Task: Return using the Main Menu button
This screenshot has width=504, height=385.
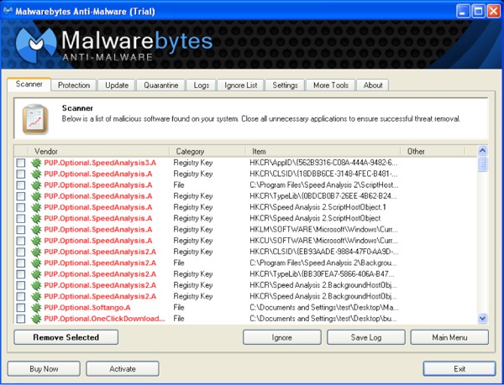Action: 449,337
